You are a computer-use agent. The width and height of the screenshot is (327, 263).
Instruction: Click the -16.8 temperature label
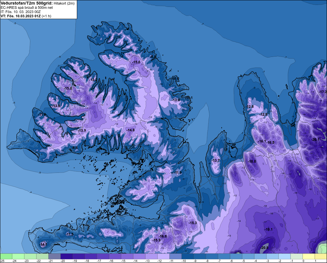tap(163, 236)
